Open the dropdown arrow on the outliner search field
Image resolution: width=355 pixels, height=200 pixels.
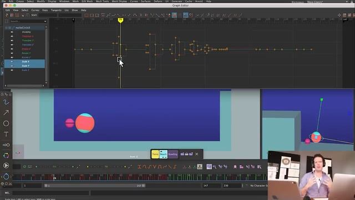click(45, 21)
